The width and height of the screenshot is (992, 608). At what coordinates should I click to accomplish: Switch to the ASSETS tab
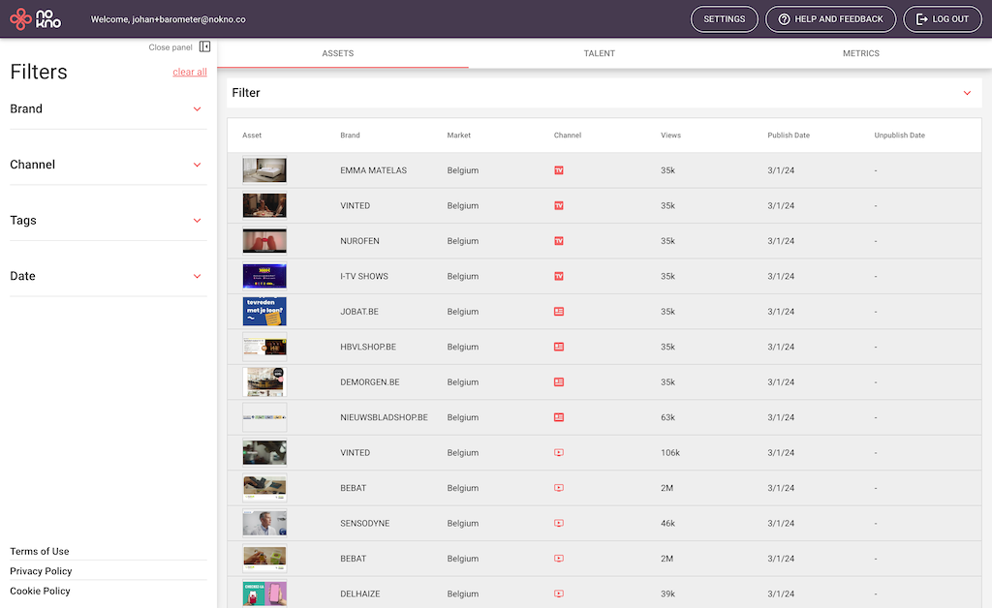pyautogui.click(x=338, y=53)
